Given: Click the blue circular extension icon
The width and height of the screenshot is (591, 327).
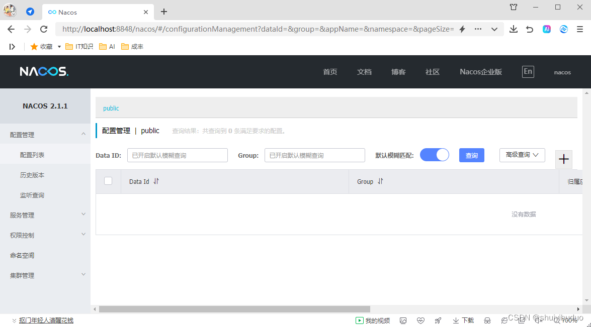Looking at the screenshot, I should pos(563,29).
